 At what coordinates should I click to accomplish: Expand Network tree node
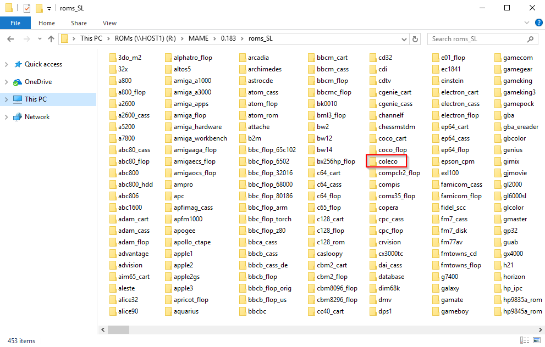tap(6, 117)
